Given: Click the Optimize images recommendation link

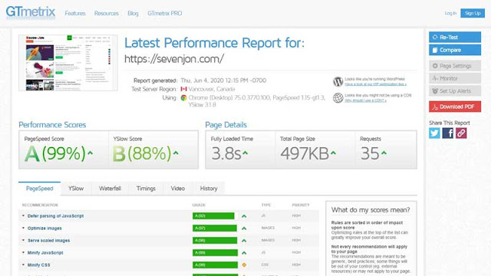Looking at the screenshot, I should [x=44, y=228].
